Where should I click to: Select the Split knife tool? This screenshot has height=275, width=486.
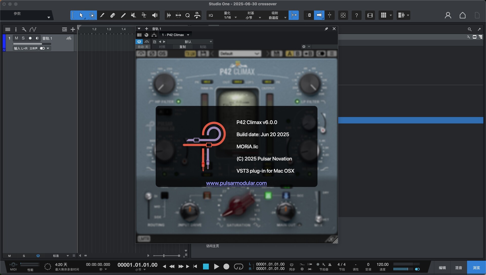pos(102,15)
